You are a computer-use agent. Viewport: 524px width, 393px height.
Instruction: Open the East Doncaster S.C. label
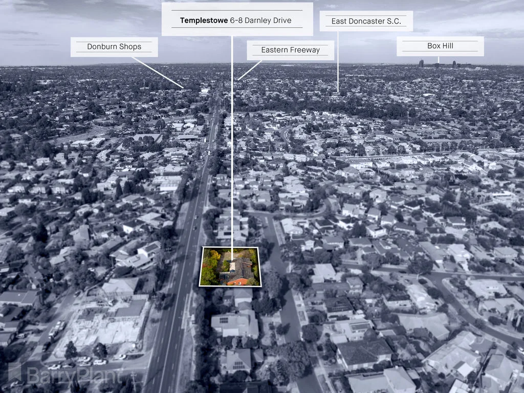coord(366,21)
